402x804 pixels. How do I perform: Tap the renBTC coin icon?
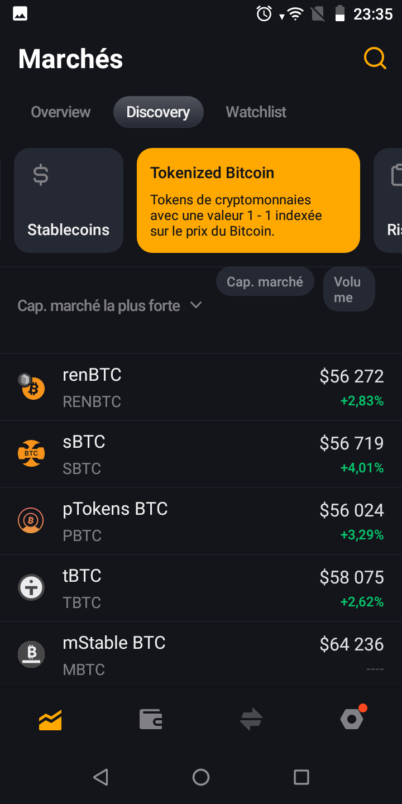(x=31, y=387)
